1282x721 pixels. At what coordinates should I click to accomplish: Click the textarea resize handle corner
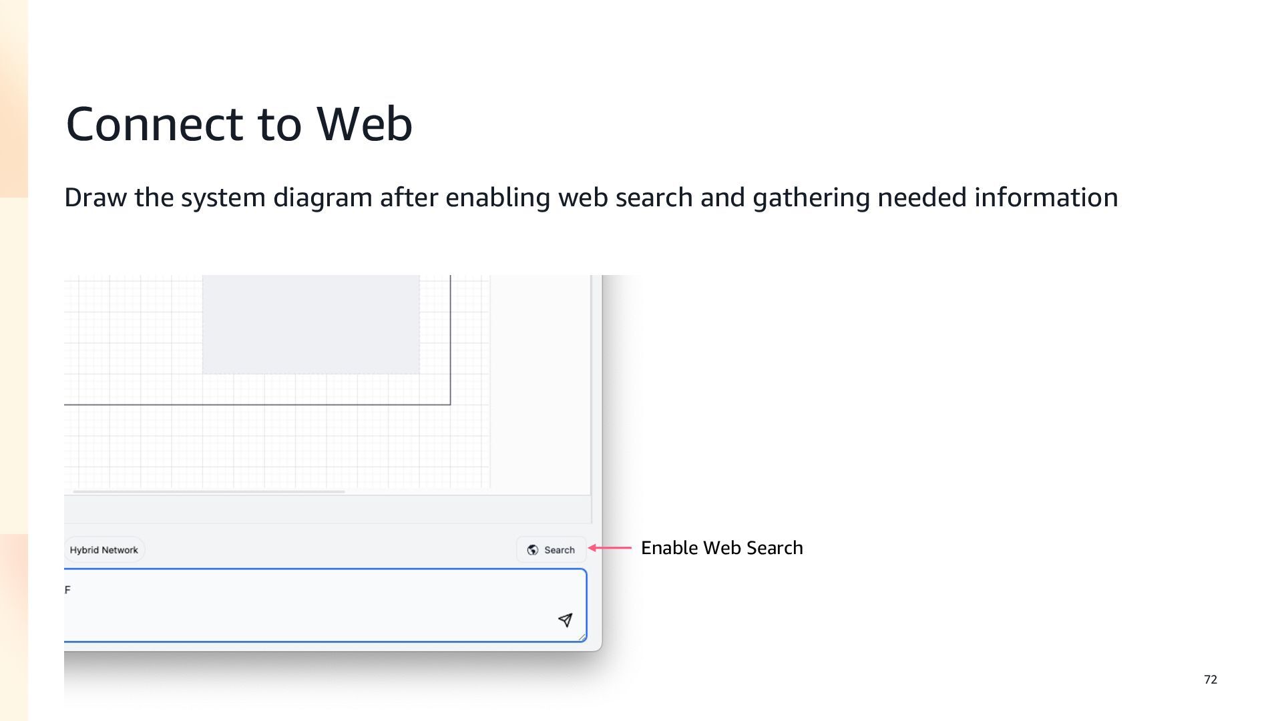pyautogui.click(x=582, y=638)
